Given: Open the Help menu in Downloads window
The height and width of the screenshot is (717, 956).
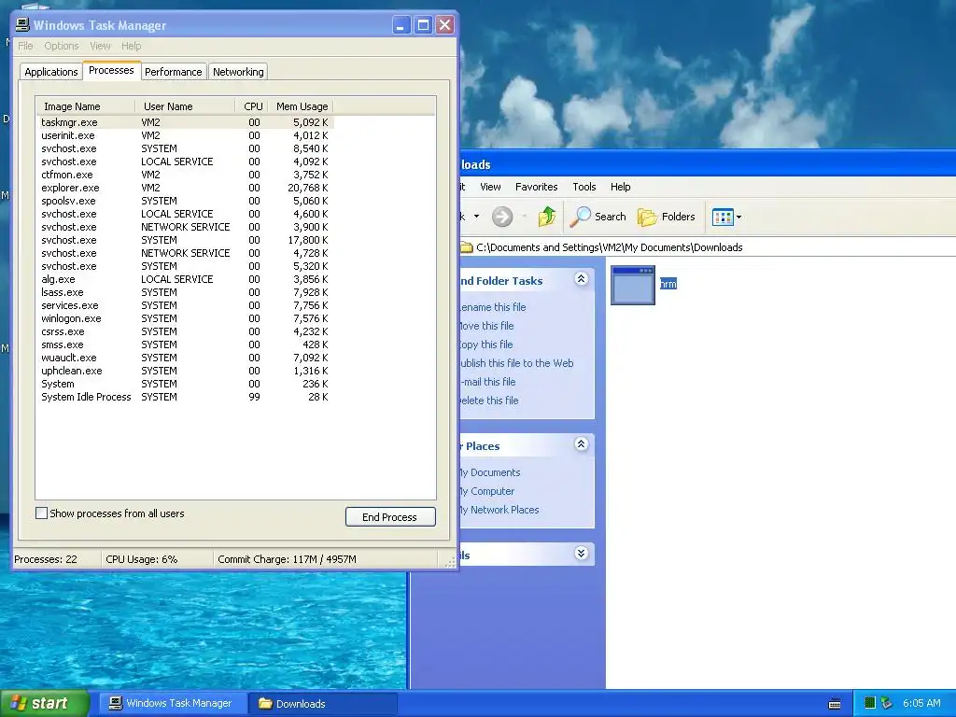Looking at the screenshot, I should point(620,187).
